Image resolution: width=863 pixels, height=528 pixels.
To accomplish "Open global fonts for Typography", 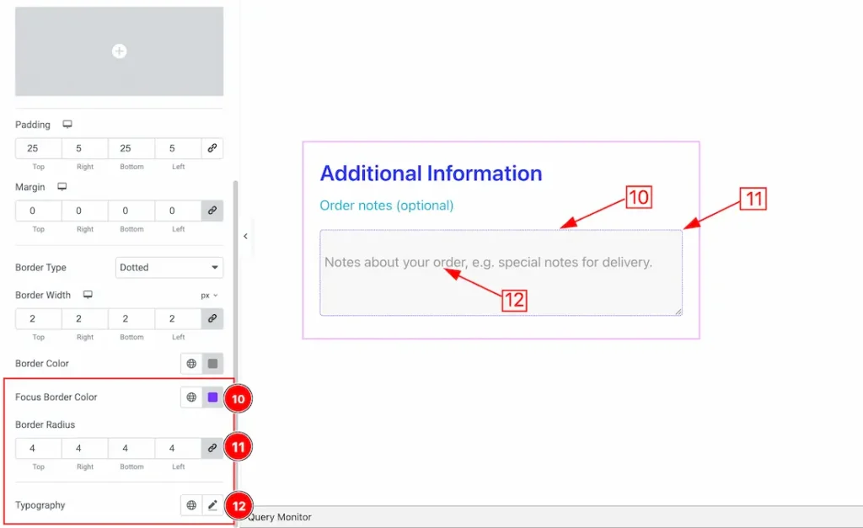I will coord(191,505).
